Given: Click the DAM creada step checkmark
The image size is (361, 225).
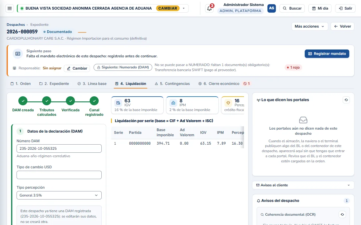Looking at the screenshot, I should 23,101.
